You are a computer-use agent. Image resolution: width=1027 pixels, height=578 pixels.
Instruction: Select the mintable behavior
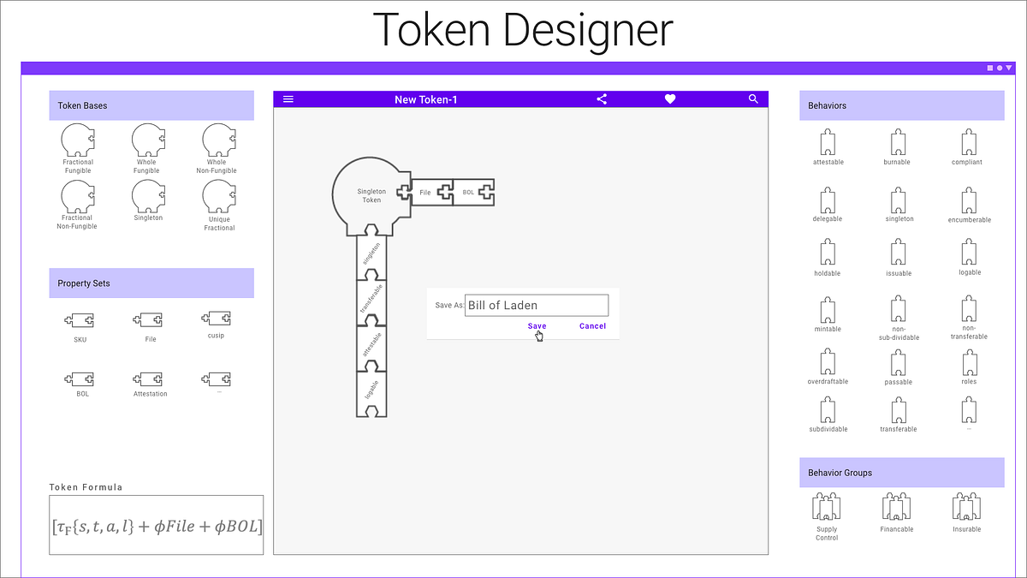coord(827,308)
